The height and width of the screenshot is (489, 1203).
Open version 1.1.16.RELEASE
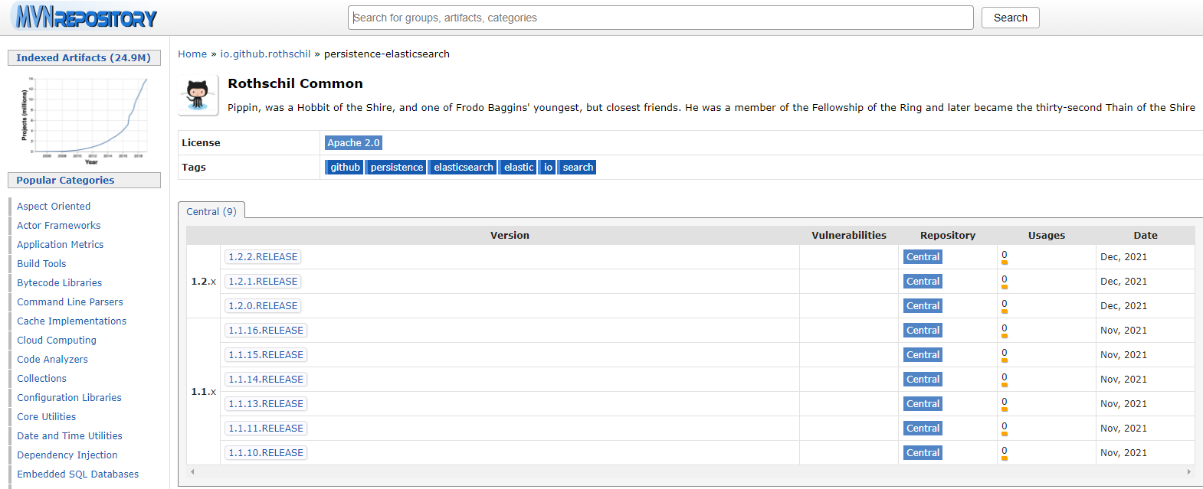coord(266,331)
